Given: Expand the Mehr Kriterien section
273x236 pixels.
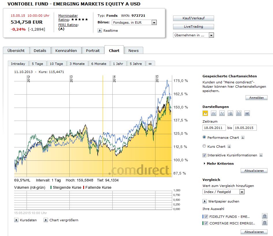Looking at the screenshot, I should (x=218, y=164).
